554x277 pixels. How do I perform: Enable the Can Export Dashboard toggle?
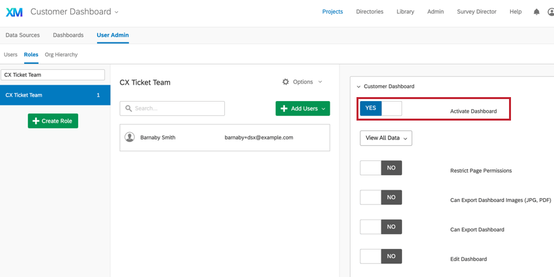[x=381, y=227]
